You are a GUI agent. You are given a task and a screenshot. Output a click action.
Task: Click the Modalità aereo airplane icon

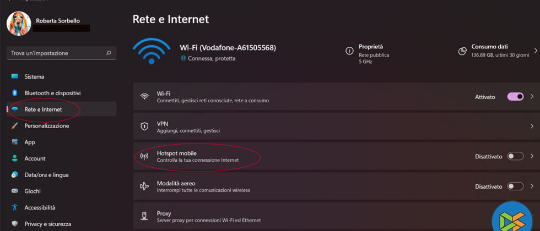coord(144,186)
